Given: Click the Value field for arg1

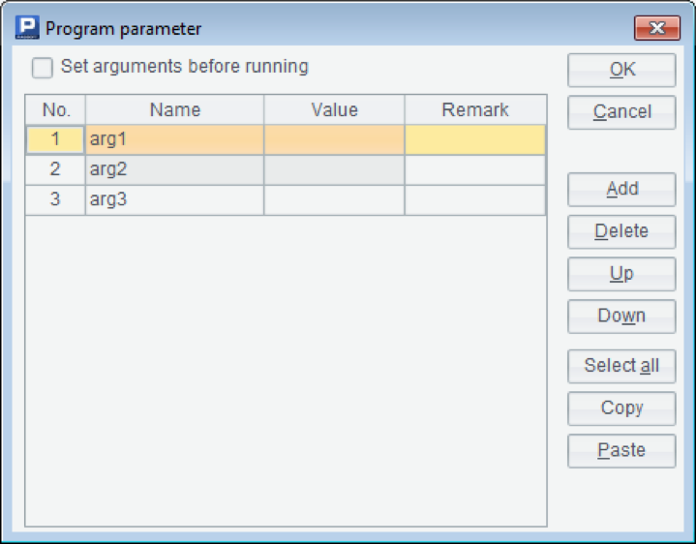Looking at the screenshot, I should coord(334,139).
